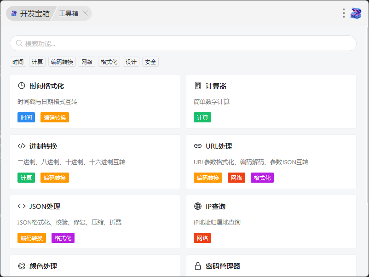Click the globe icon beside IP查询

tap(198, 206)
